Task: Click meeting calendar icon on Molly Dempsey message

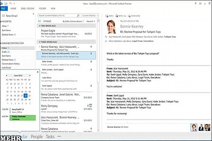Action: [x=91, y=105]
